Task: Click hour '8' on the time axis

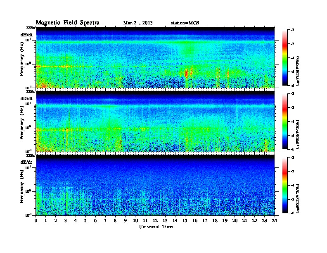Action: pos(115,220)
